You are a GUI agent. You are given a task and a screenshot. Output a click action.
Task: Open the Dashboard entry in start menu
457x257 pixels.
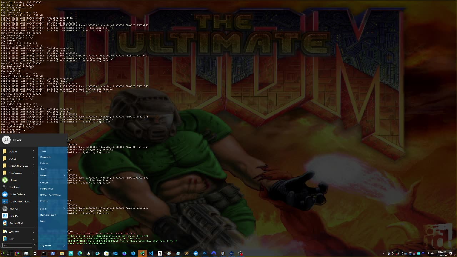19,187
